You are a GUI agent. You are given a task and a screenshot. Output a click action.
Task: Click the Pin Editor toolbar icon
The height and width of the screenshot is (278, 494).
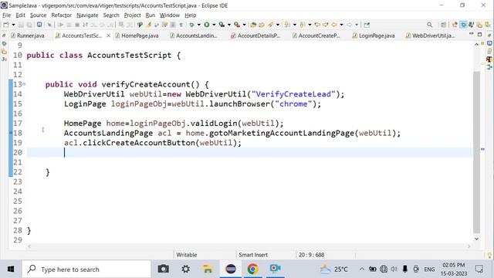click(367, 25)
